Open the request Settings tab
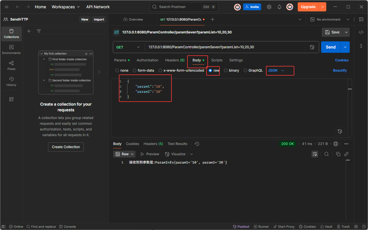Image resolution: width=368 pixels, height=230 pixels. click(236, 60)
